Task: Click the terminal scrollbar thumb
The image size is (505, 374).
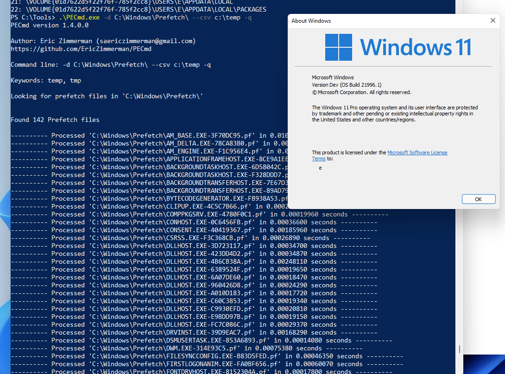Action: pos(459,349)
